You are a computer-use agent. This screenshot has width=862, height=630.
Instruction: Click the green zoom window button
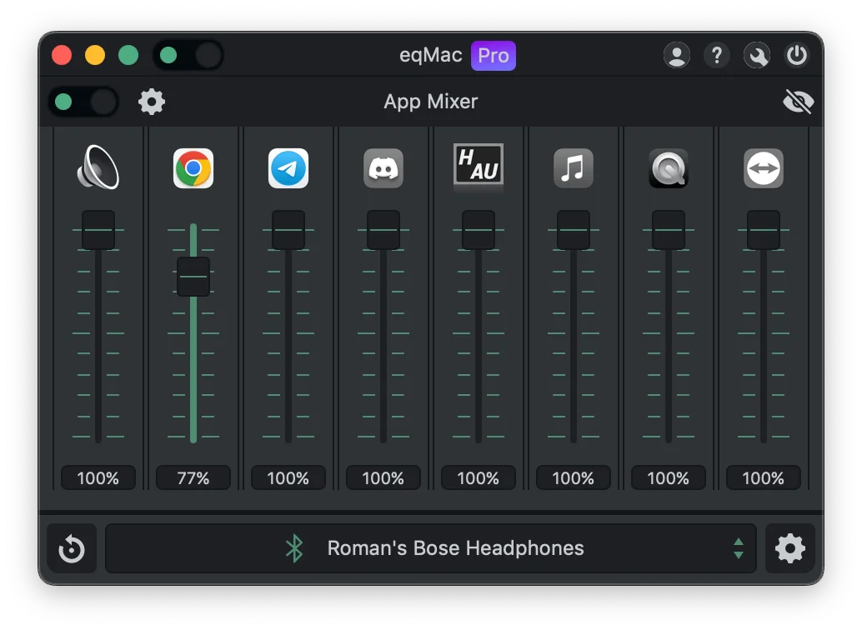click(128, 56)
